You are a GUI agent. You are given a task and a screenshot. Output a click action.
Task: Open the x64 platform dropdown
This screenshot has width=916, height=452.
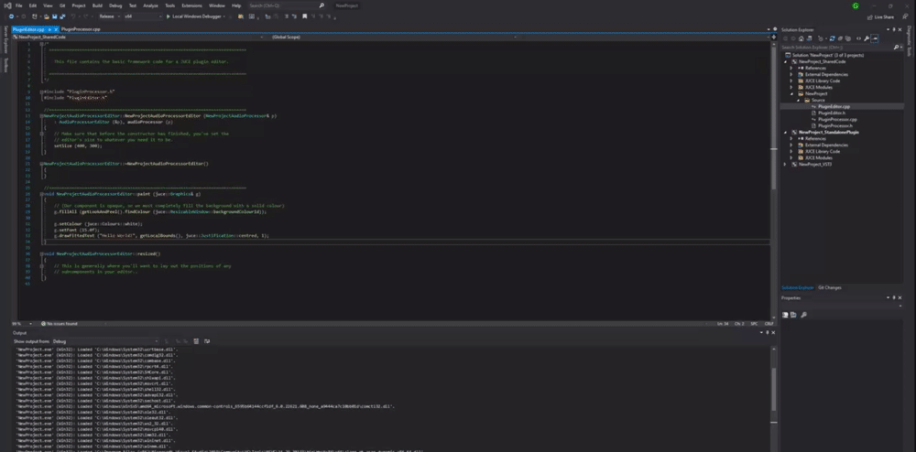(x=143, y=16)
